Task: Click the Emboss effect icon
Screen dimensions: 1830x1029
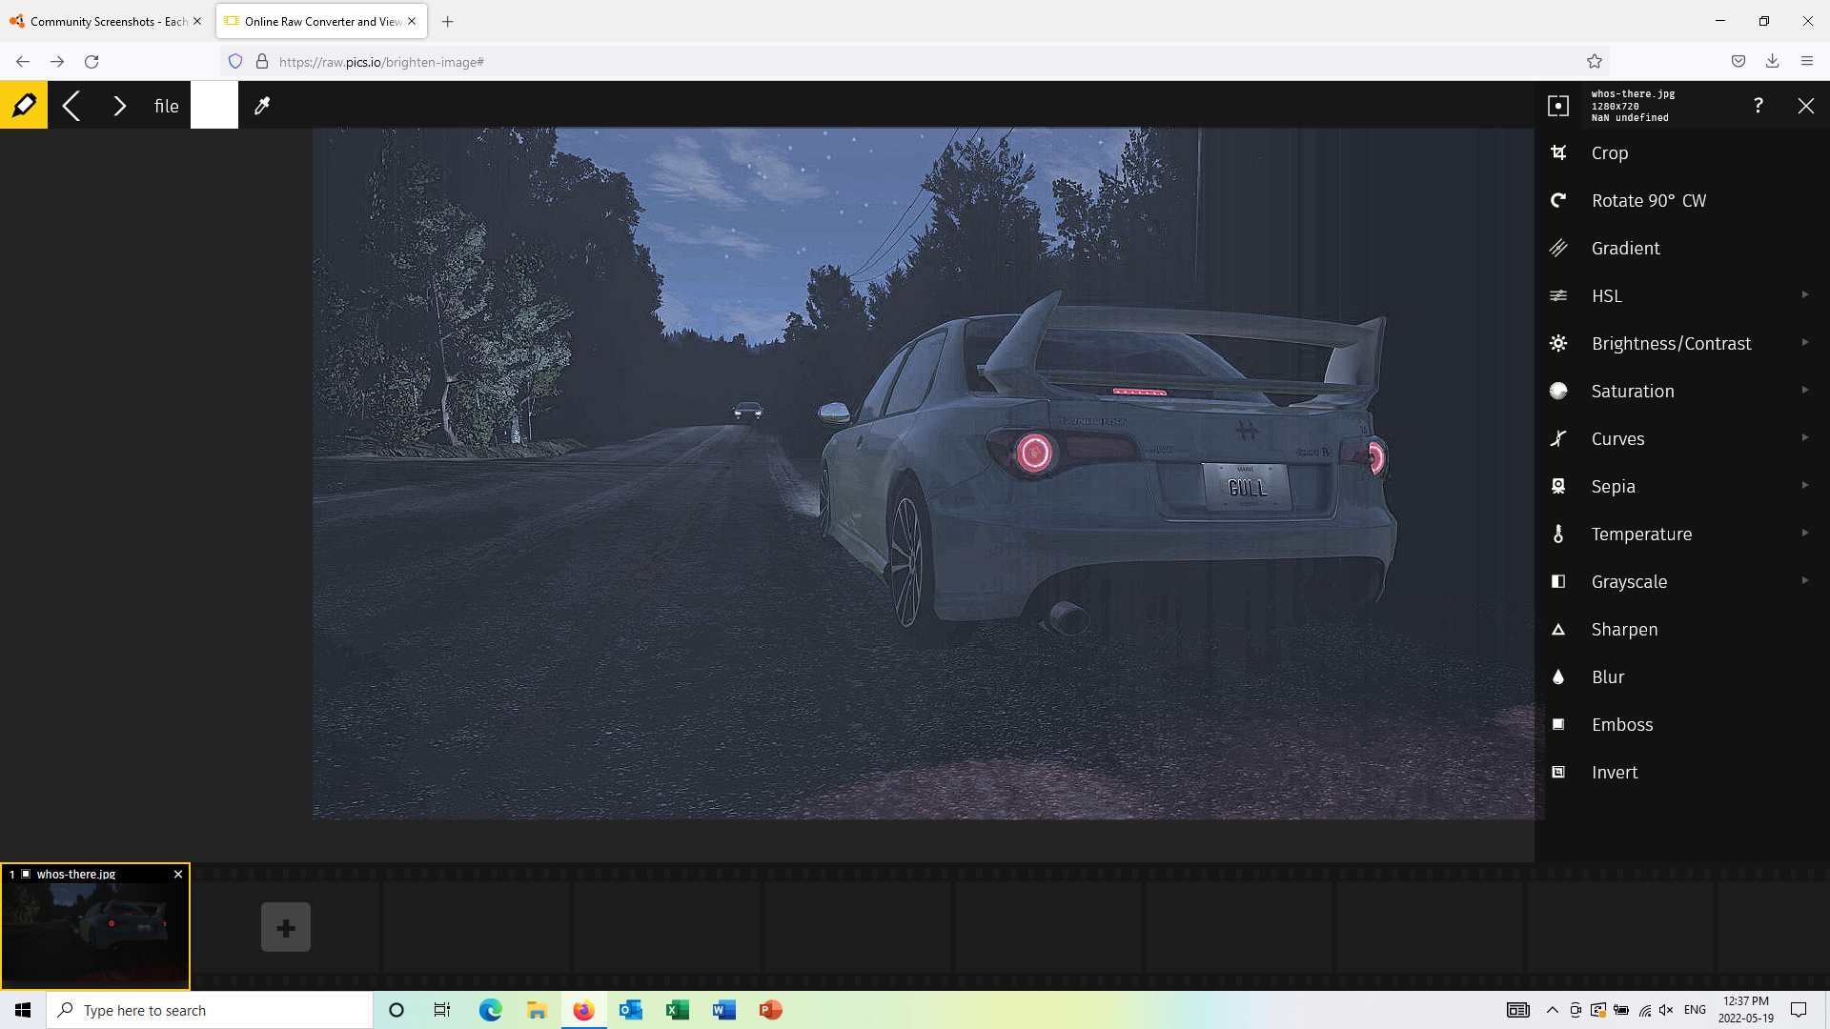Action: [1558, 725]
